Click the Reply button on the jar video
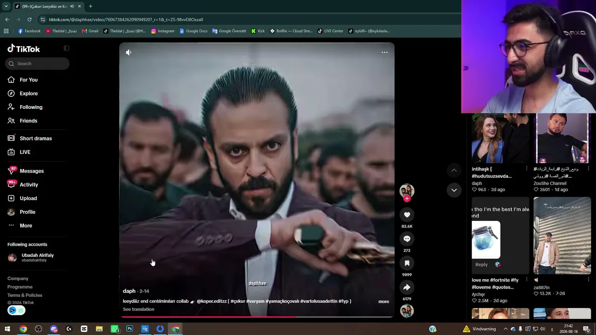The width and height of the screenshot is (596, 335). tap(481, 265)
